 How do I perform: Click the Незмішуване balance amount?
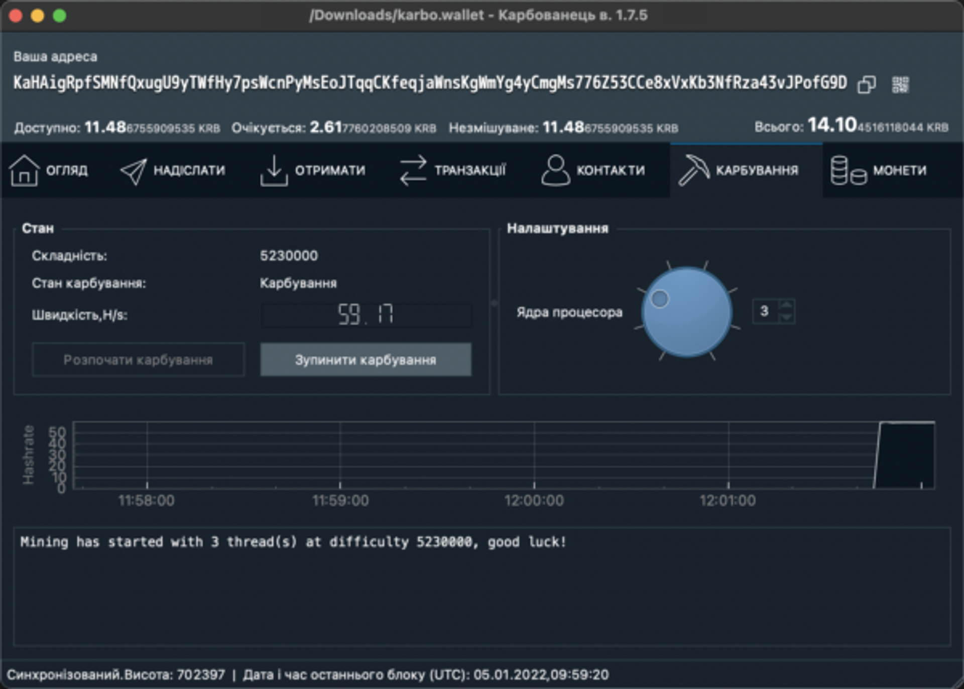pyautogui.click(x=611, y=127)
